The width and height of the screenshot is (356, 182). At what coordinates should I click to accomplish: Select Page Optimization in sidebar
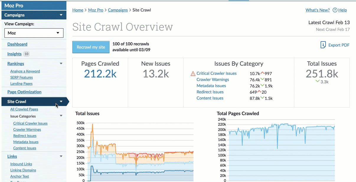[x=24, y=92]
